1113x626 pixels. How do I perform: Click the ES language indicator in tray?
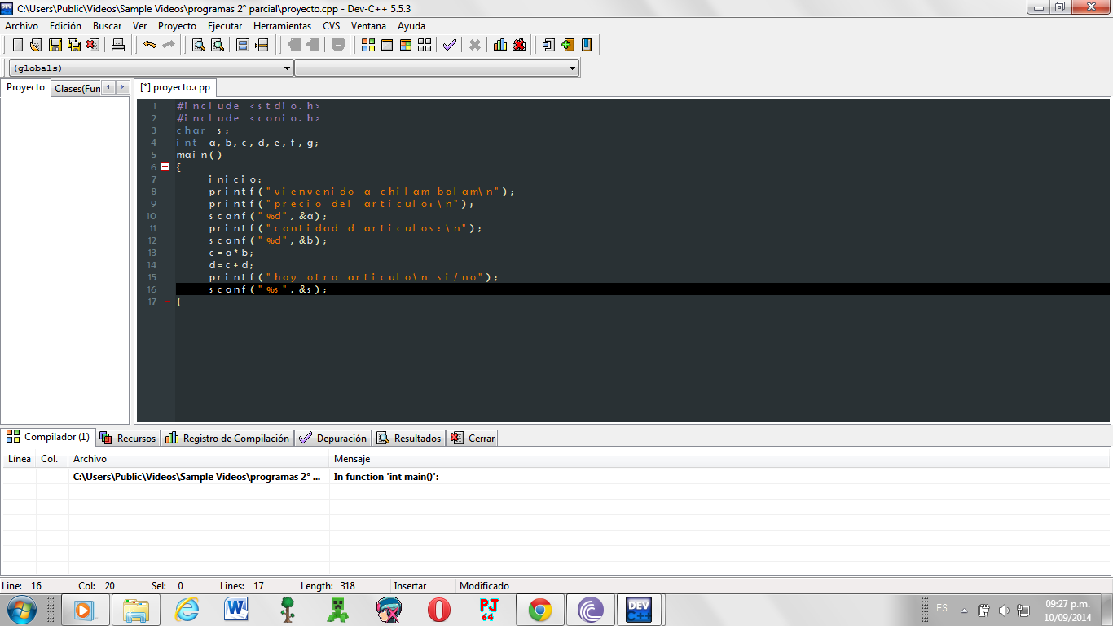click(942, 608)
